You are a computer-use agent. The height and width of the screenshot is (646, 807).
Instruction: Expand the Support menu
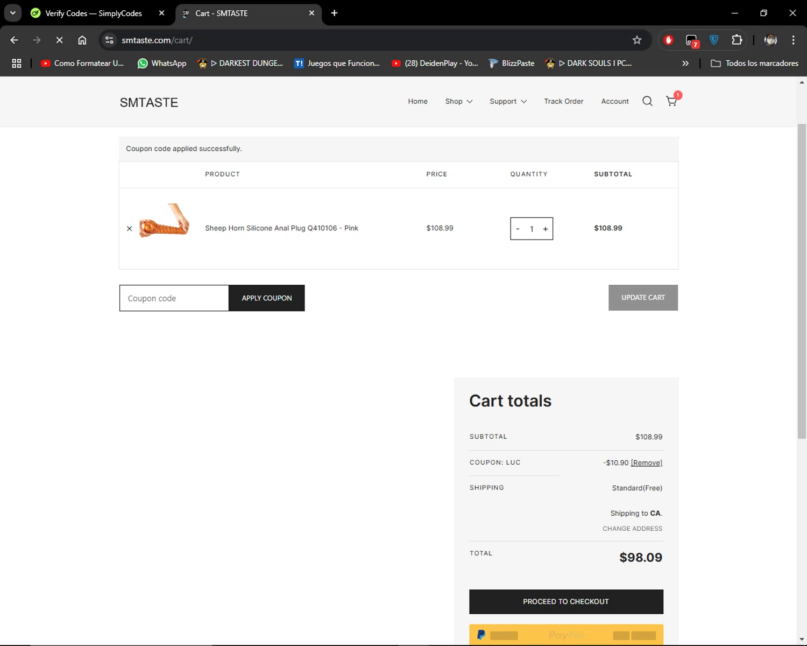[x=508, y=101]
